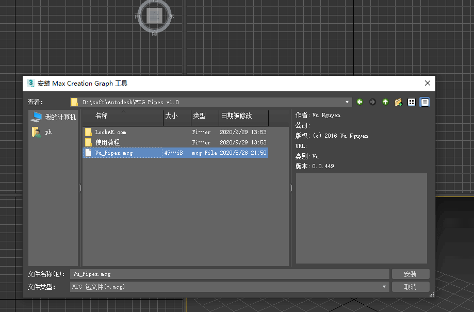474x312 pixels.
Task: Click the 取消 button
Action: click(410, 287)
